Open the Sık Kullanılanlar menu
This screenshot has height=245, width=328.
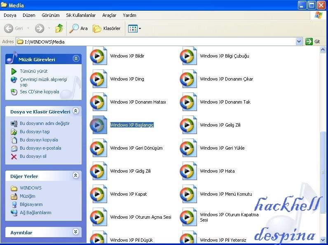pyautogui.click(x=81, y=15)
